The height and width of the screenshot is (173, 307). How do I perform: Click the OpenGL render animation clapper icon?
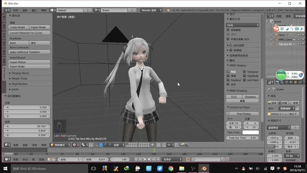pos(186,145)
